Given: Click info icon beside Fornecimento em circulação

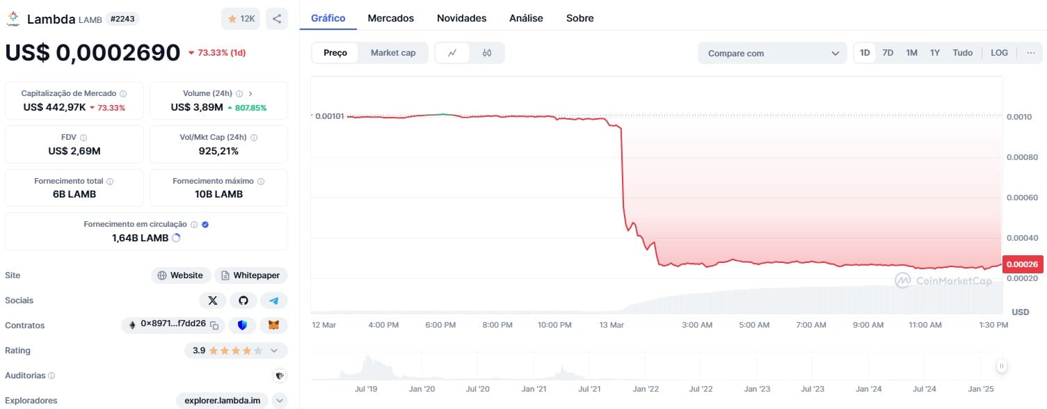Looking at the screenshot, I should (194, 225).
